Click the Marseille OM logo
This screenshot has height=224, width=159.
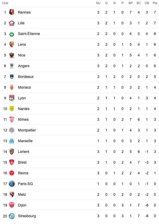pos(12,141)
